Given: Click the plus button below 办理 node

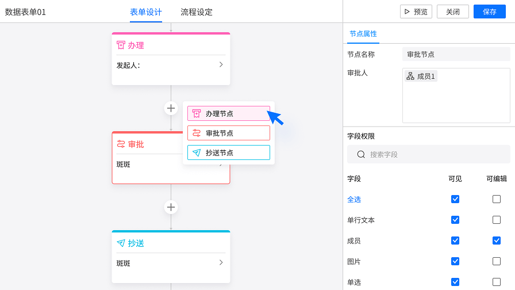Looking at the screenshot, I should [x=171, y=108].
